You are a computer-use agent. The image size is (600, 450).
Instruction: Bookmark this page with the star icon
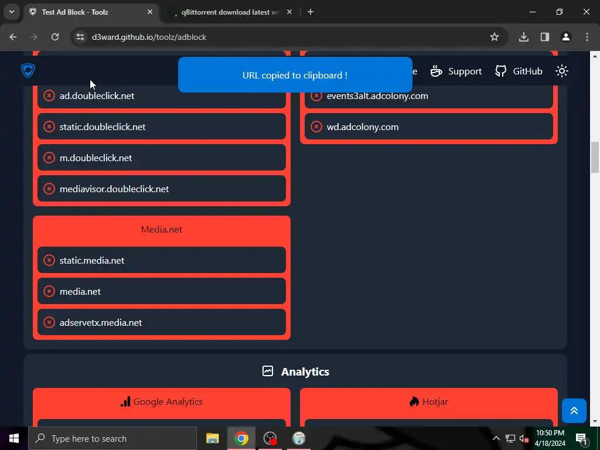point(495,37)
